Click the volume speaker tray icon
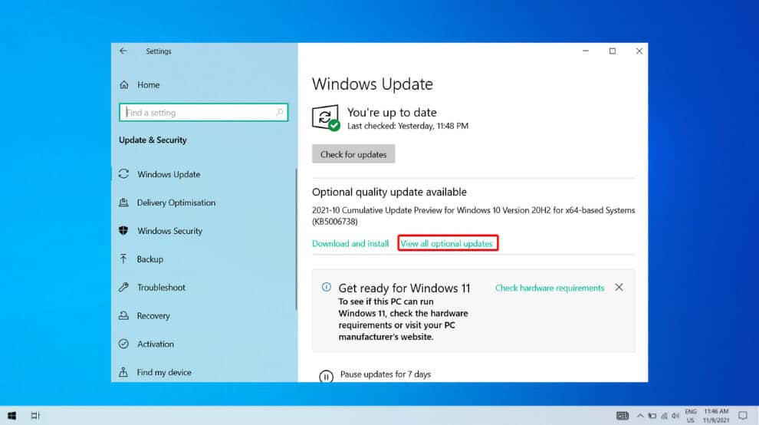 (x=675, y=416)
